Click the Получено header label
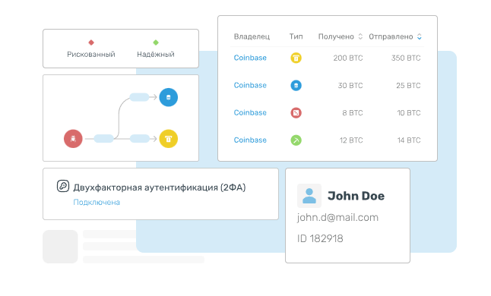 (336, 36)
